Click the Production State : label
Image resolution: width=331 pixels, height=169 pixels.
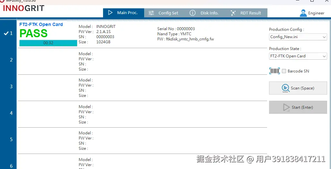pos(285,49)
